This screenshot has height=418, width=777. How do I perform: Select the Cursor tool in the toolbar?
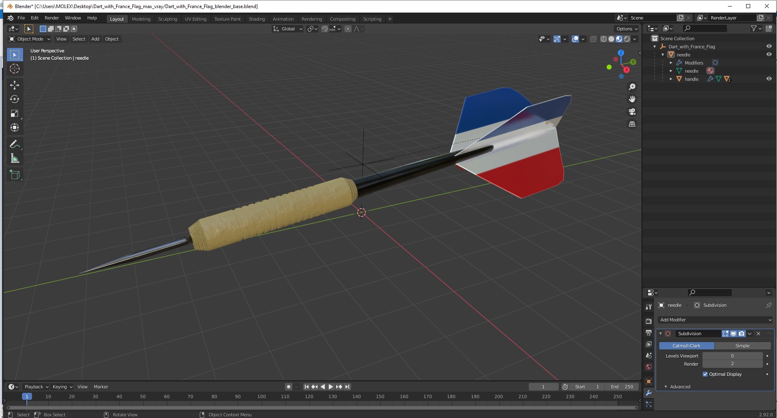(15, 69)
